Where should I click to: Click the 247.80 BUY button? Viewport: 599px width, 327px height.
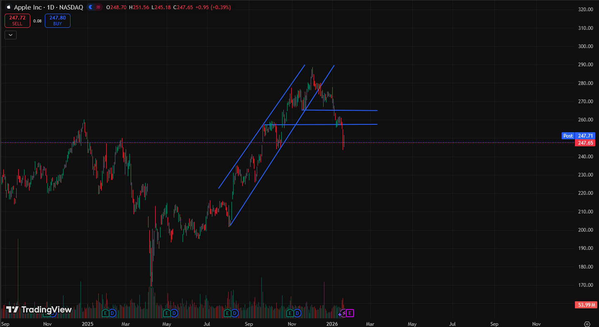(58, 21)
